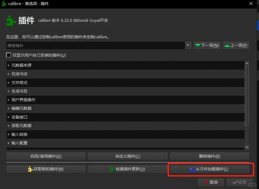259x189 pixels.
Task: Click blue file icon on 从文件加载插件
Action: (192, 169)
